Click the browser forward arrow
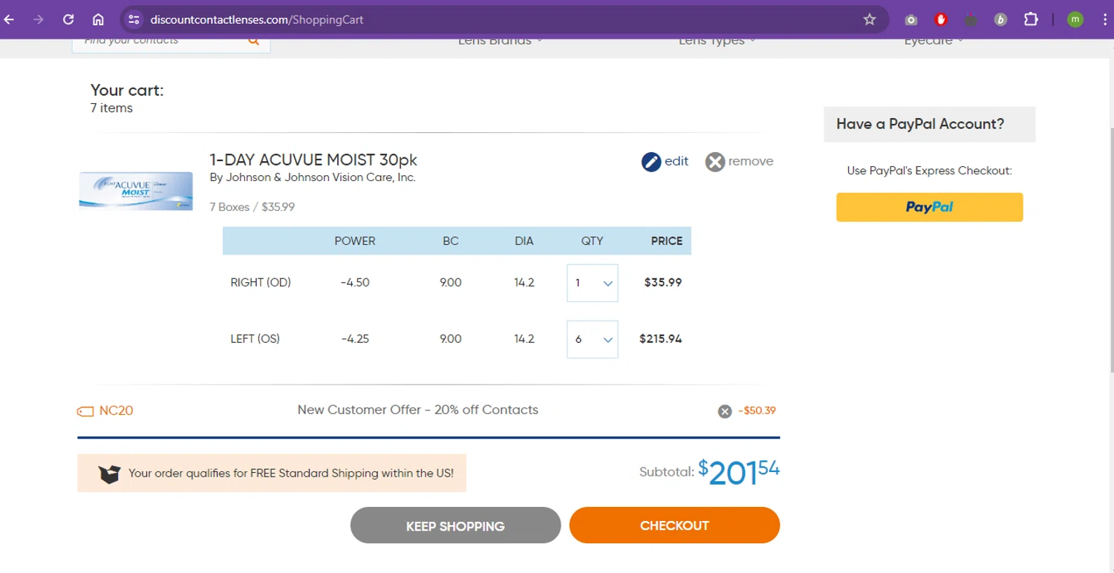 coord(39,19)
